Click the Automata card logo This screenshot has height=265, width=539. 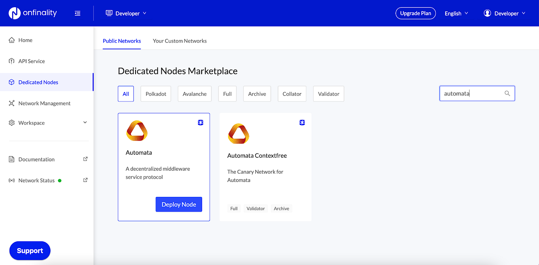pos(137,131)
